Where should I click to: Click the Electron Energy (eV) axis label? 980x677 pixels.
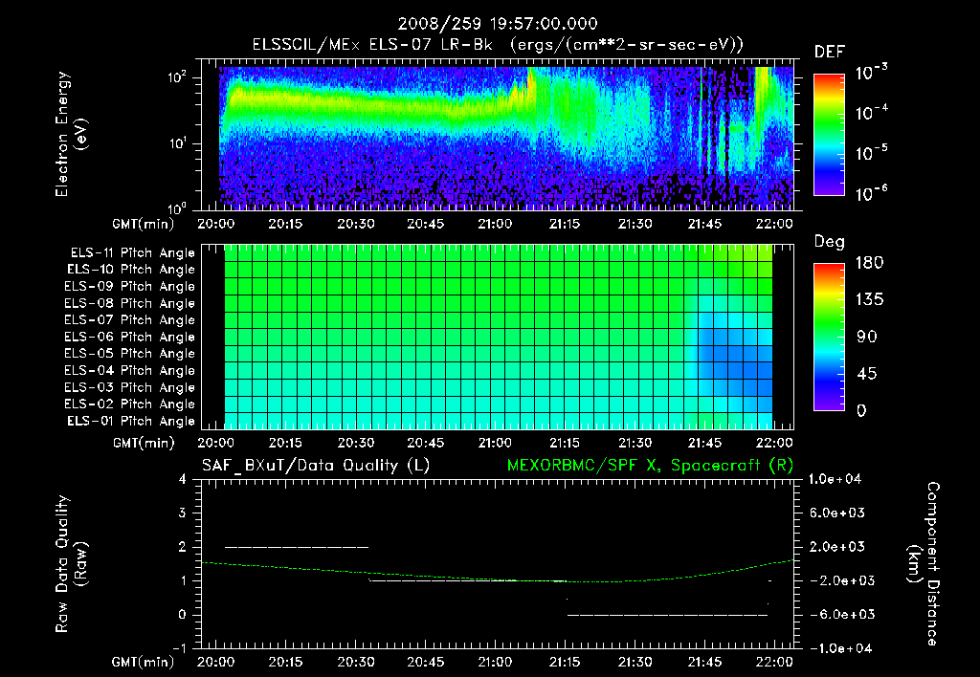click(x=71, y=134)
